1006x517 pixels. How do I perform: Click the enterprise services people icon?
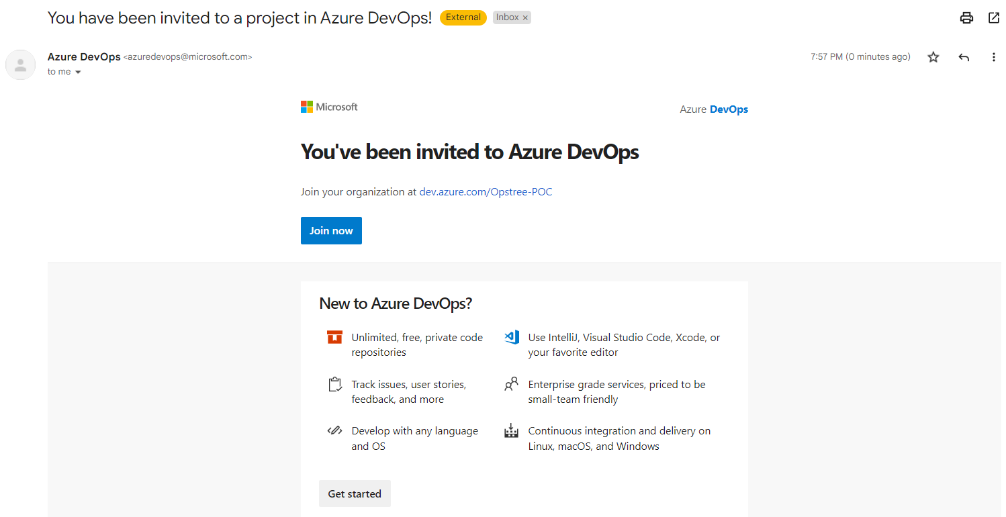coord(512,384)
